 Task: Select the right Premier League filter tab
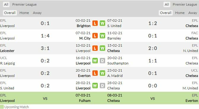(x=185, y=4)
